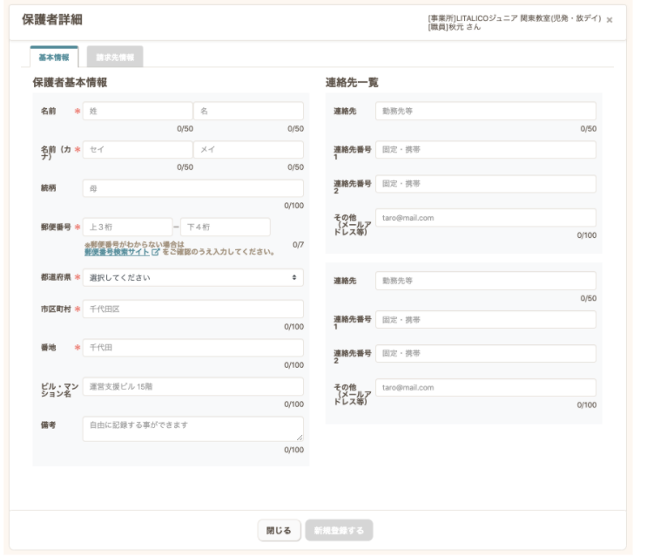Focus the メイ katakana input field
Screen dimensions: 647x557
point(248,150)
